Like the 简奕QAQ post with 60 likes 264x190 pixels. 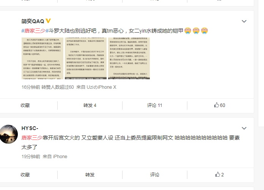tap(220, 105)
